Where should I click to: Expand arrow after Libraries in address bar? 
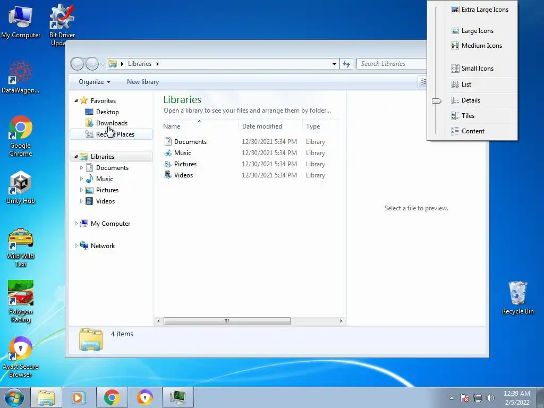(x=157, y=64)
